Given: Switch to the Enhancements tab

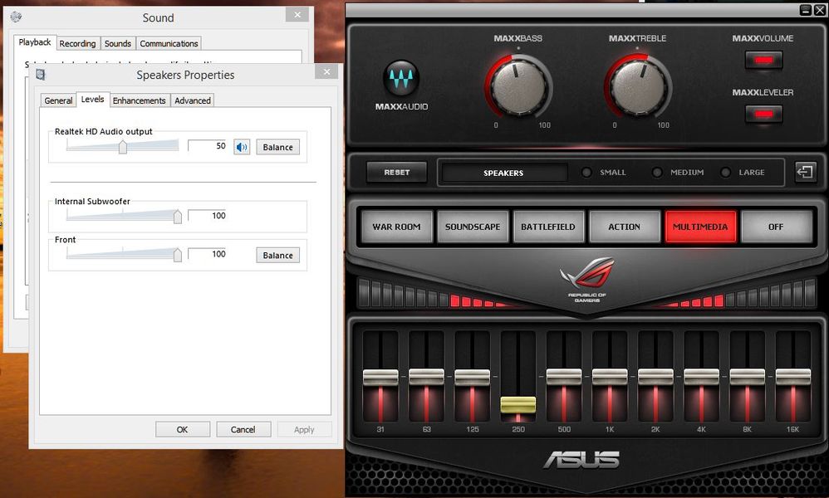Looking at the screenshot, I should coord(139,100).
